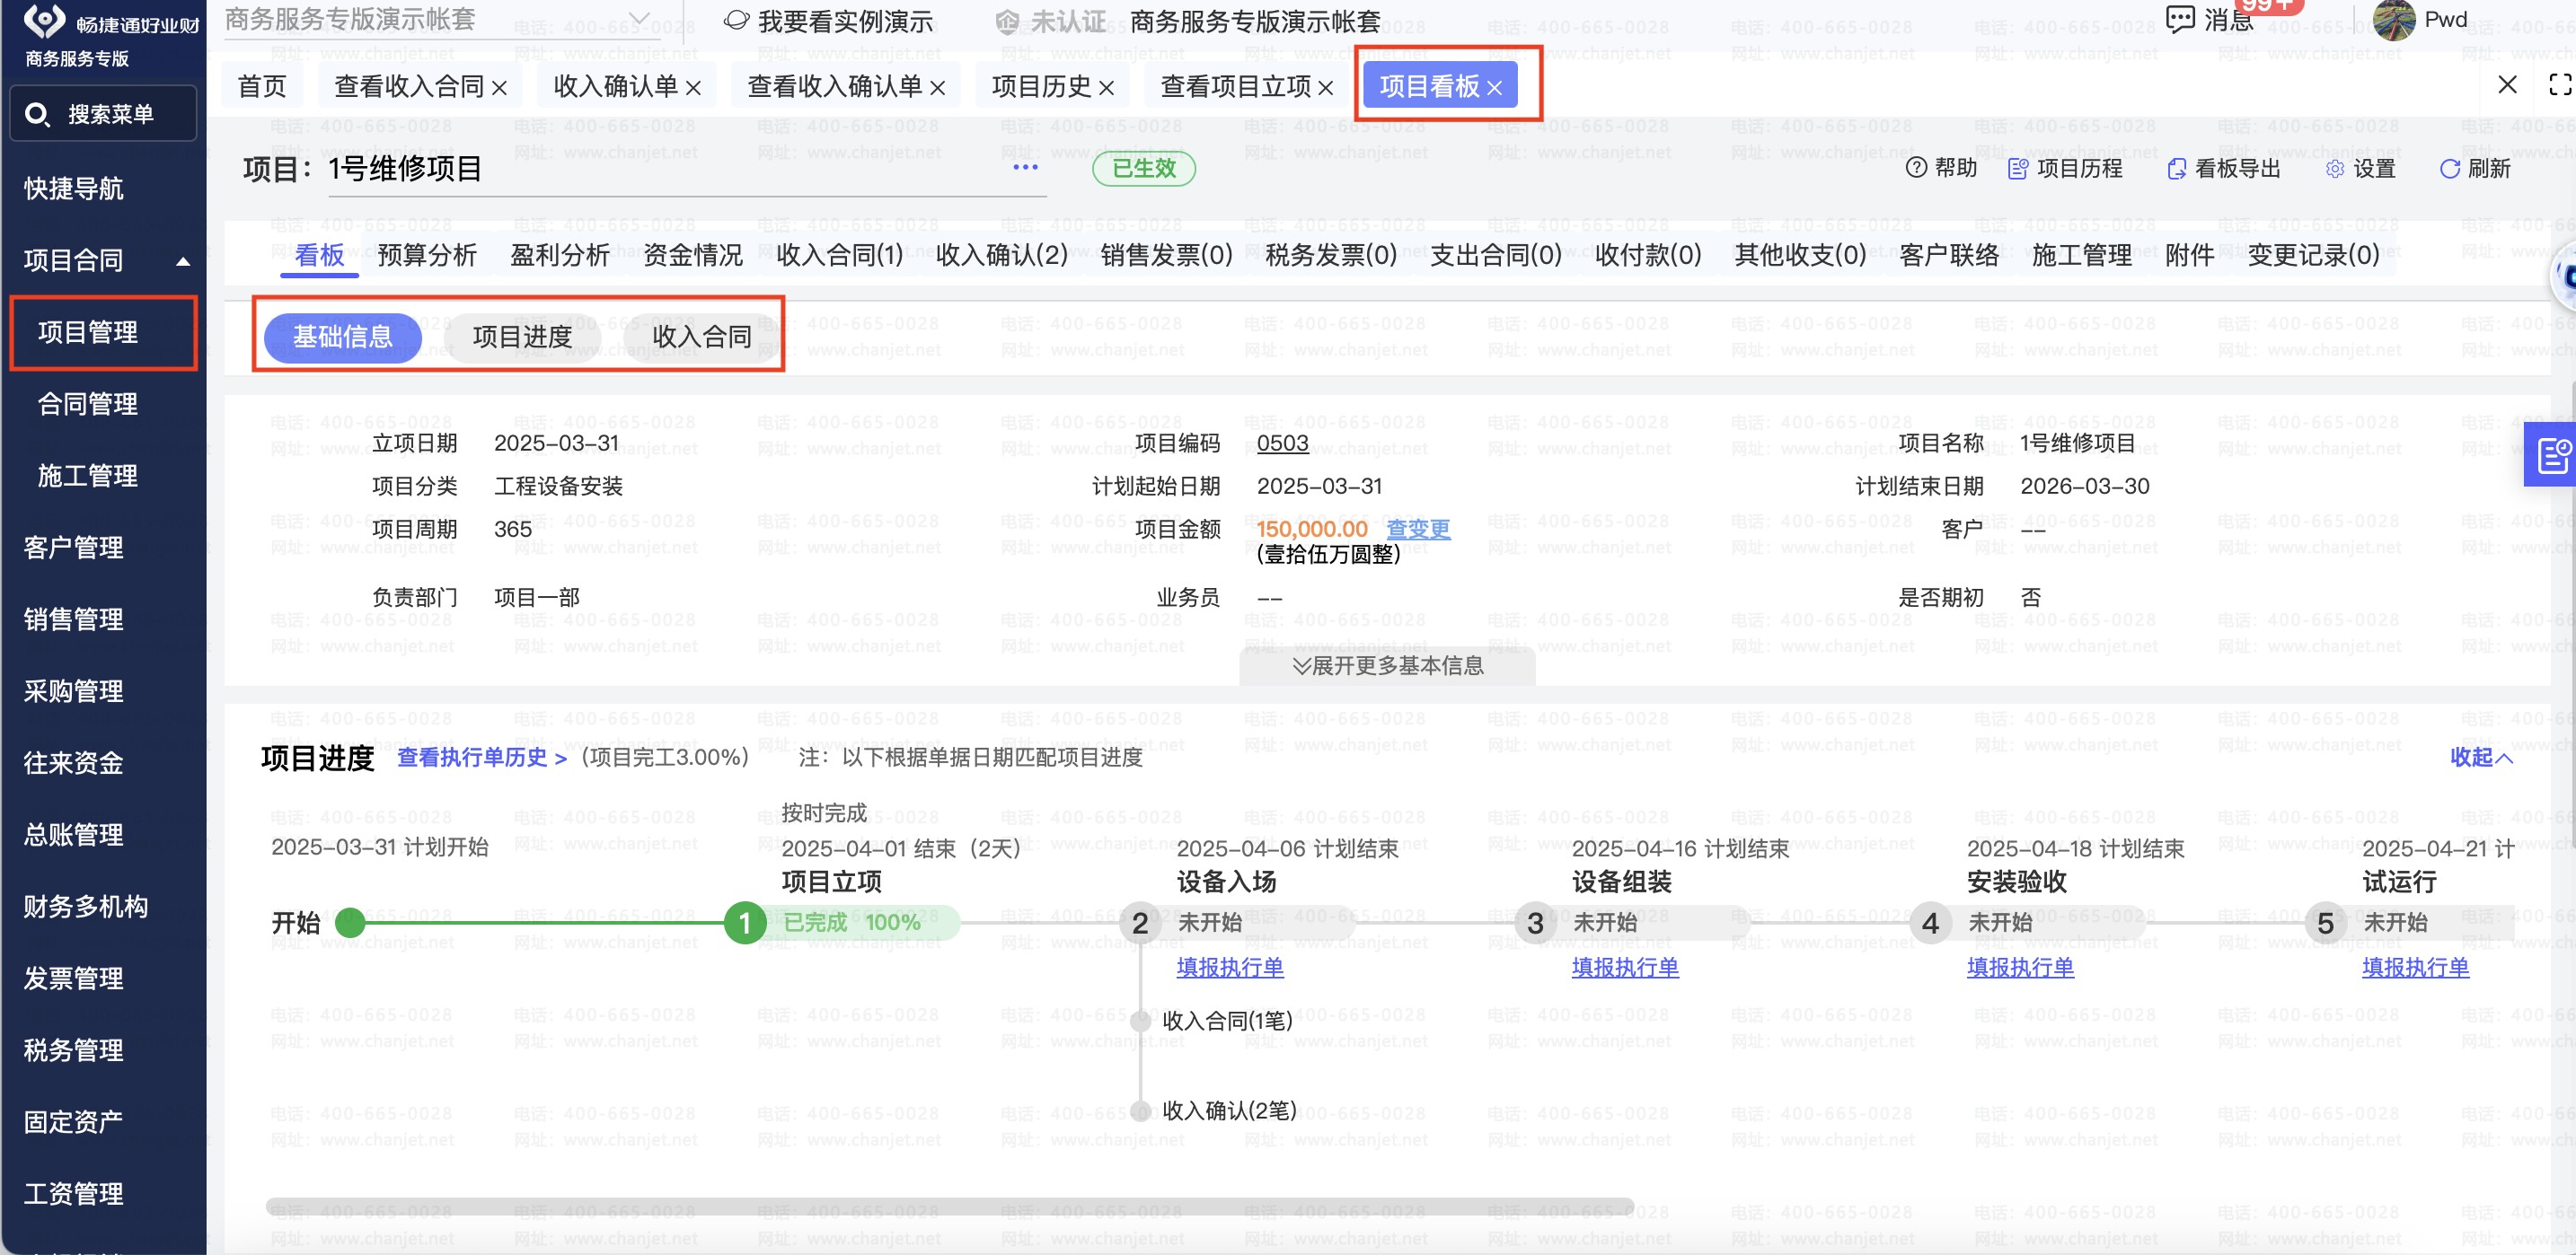Click the help question-mark icon
The image size is (2576, 1255).
click(x=1915, y=168)
